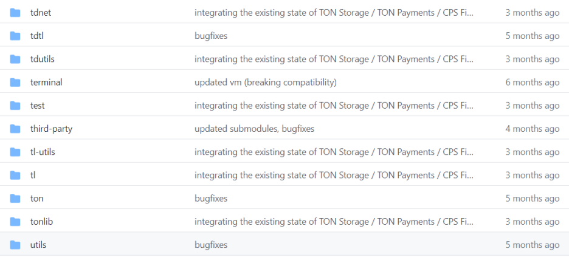Open the tdnet directory link

click(41, 13)
